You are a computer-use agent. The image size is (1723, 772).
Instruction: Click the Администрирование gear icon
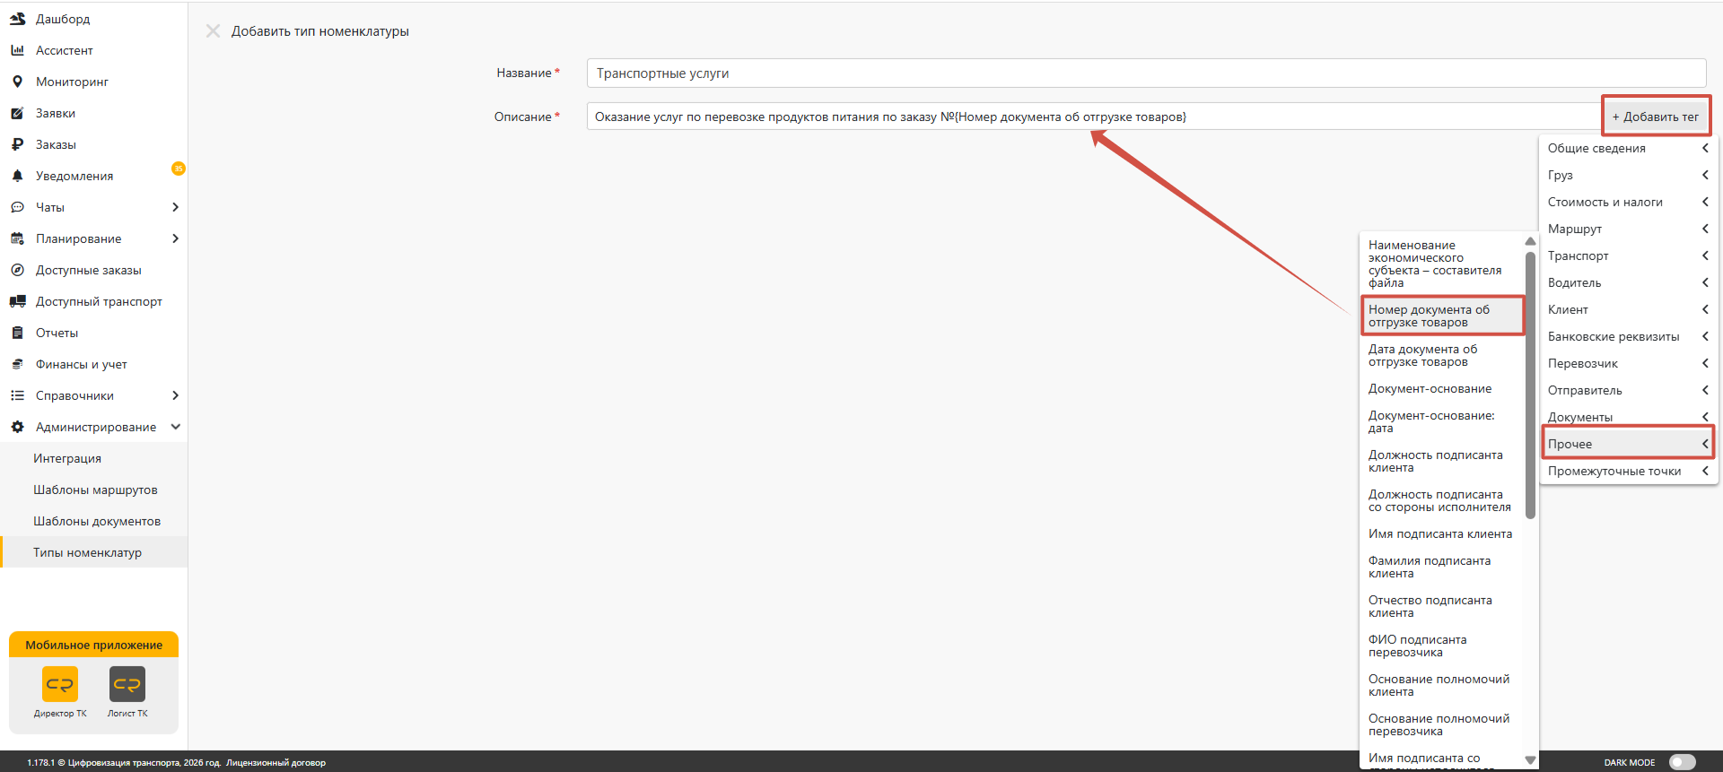17,427
